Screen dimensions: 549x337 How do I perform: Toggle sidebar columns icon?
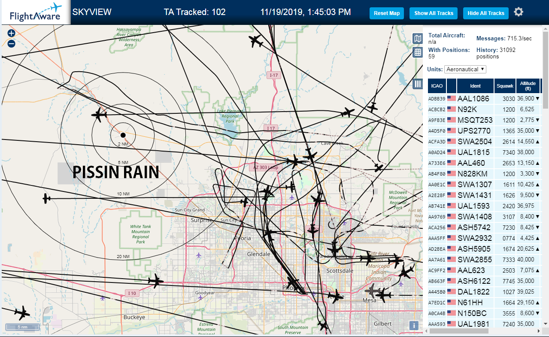(418, 84)
